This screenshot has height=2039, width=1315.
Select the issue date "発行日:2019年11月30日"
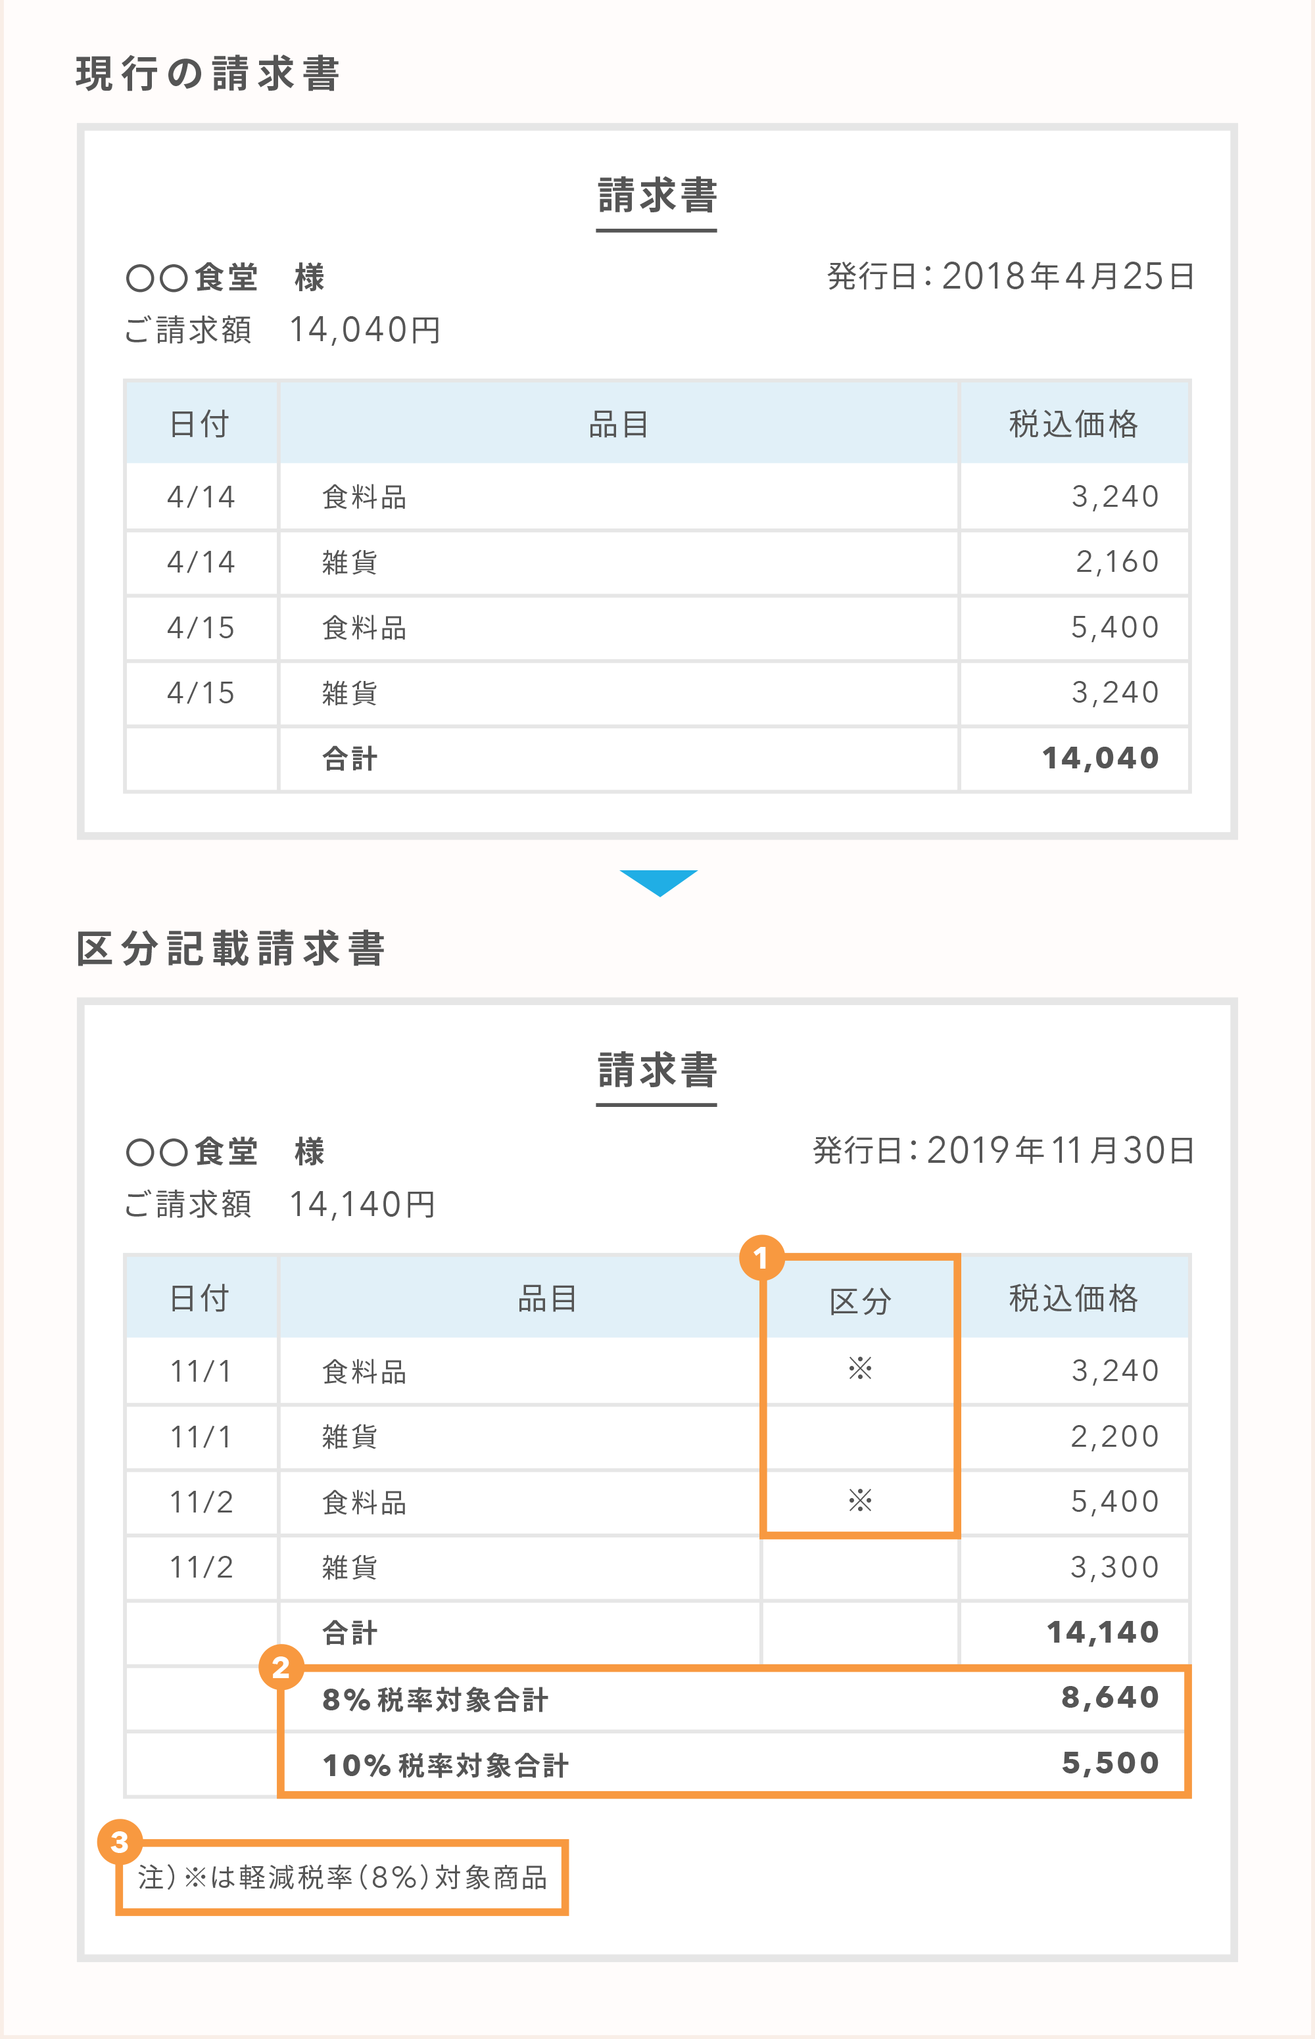1003,1150
